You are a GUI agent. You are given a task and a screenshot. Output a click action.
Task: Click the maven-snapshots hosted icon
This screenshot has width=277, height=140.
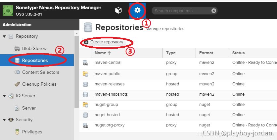pyautogui.click(x=85, y=94)
